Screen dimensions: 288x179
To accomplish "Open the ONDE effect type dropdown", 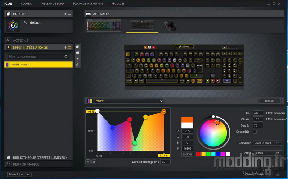I will click(x=125, y=101).
